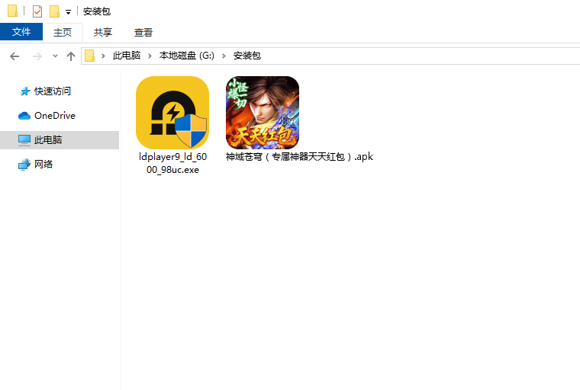Switch to the 主页 ribbon tab
This screenshot has height=390, width=580.
click(x=62, y=32)
